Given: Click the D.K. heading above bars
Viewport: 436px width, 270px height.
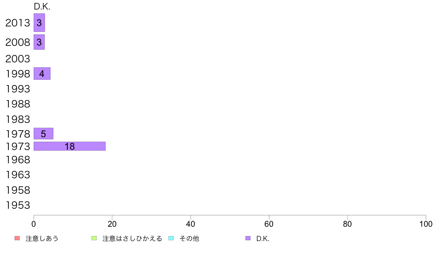Looking at the screenshot, I should [42, 7].
